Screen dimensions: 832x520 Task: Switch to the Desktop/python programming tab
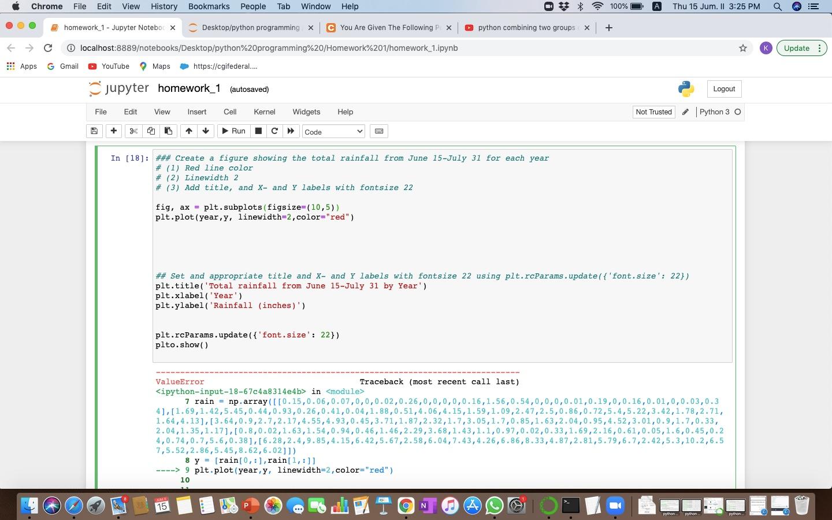click(251, 28)
